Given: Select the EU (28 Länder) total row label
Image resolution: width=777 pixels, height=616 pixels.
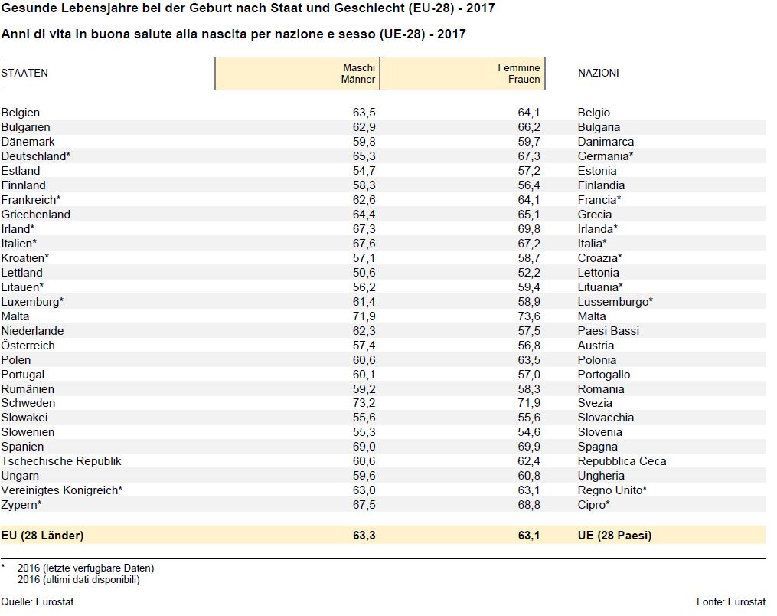Looking at the screenshot, I should coord(43,536).
